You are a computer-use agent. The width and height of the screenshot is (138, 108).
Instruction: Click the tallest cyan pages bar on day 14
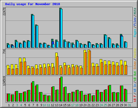click(61, 28)
